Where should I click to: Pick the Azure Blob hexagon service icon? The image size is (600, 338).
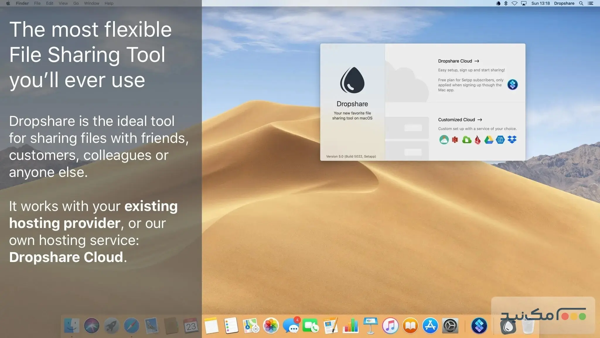[x=500, y=140]
